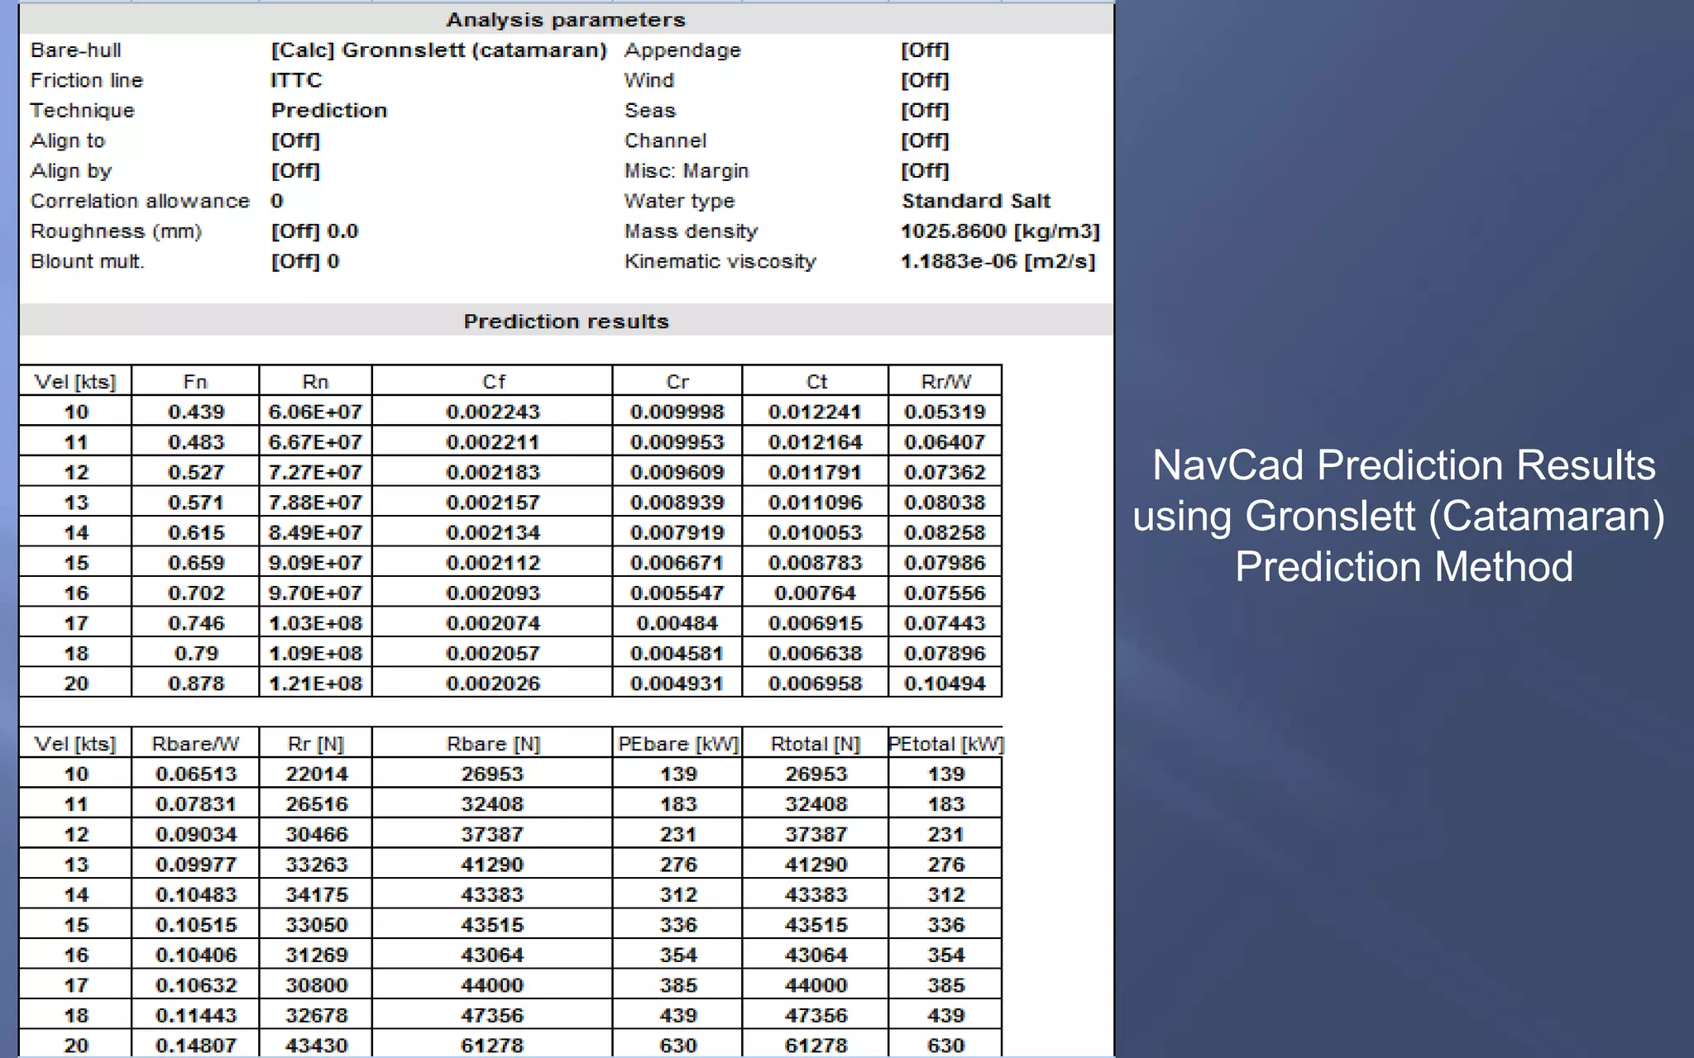Click the bare-hull value '[Calc] Gronnslett (catamaran)'
The height and width of the screenshot is (1058, 1694).
[439, 50]
